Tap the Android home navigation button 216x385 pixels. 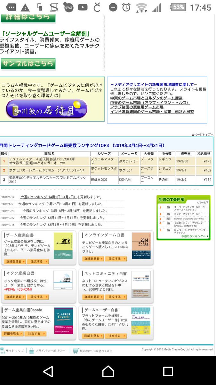tap(108, 371)
